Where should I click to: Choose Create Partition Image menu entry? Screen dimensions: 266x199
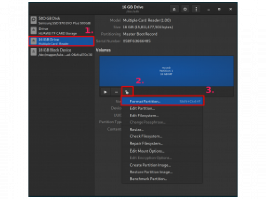(x=162, y=165)
